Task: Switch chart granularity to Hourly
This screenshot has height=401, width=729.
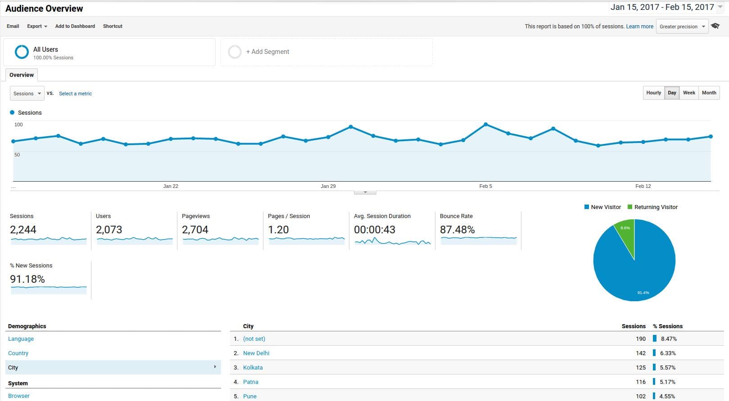Action: click(653, 93)
